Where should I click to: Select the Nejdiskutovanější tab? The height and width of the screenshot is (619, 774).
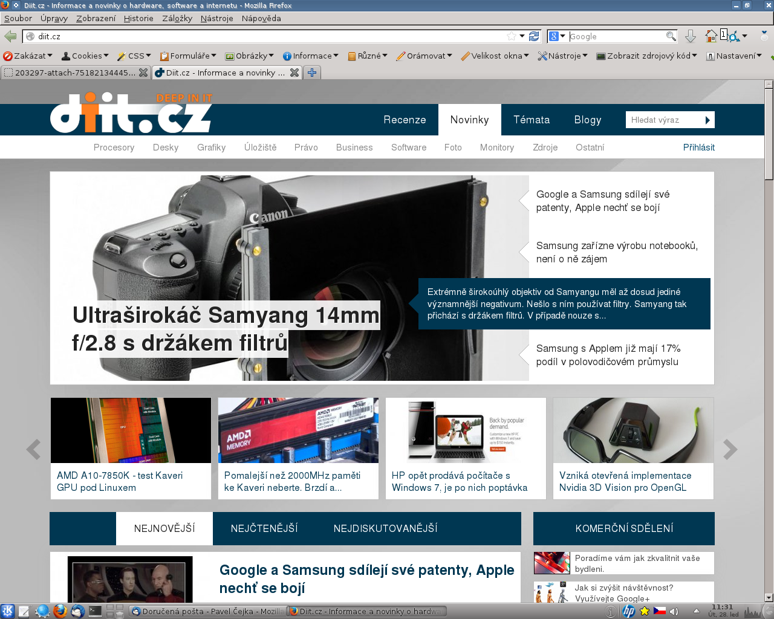(385, 528)
